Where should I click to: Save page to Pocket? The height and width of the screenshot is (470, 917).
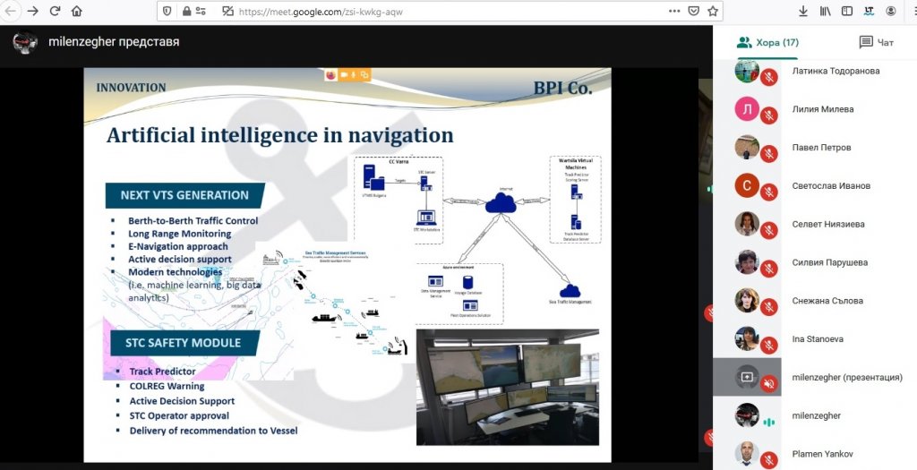[693, 11]
